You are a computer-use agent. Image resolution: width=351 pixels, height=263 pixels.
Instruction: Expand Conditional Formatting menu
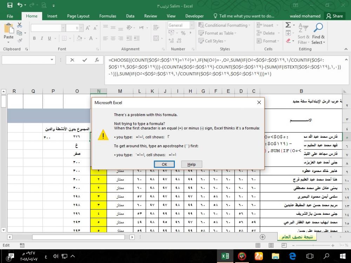click(224, 25)
